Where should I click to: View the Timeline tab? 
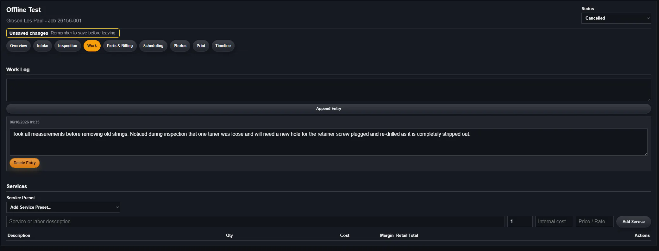[223, 46]
